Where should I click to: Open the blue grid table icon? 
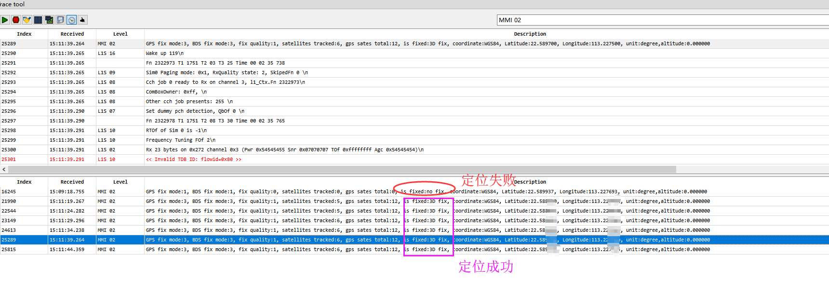(38, 20)
